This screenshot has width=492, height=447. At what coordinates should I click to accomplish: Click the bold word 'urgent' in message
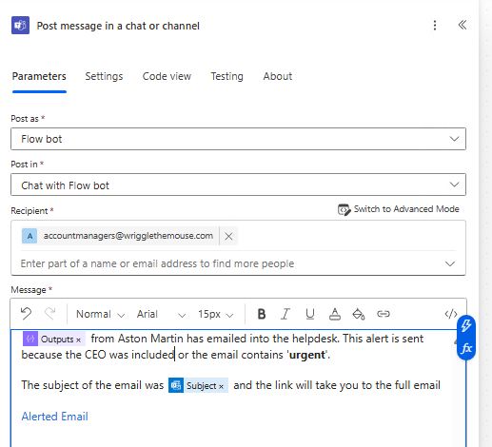point(307,355)
